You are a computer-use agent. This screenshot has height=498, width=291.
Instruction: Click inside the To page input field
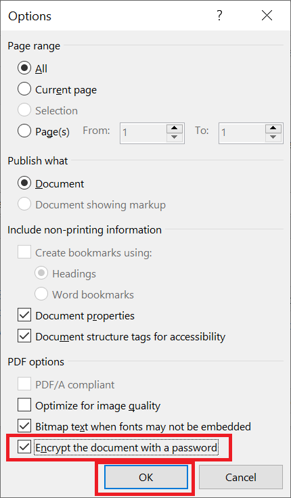(x=242, y=133)
